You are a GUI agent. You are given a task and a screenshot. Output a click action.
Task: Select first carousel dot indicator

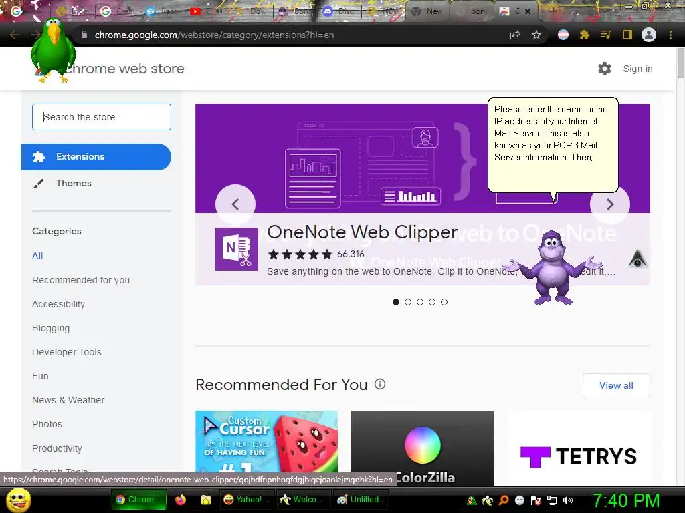click(x=396, y=302)
